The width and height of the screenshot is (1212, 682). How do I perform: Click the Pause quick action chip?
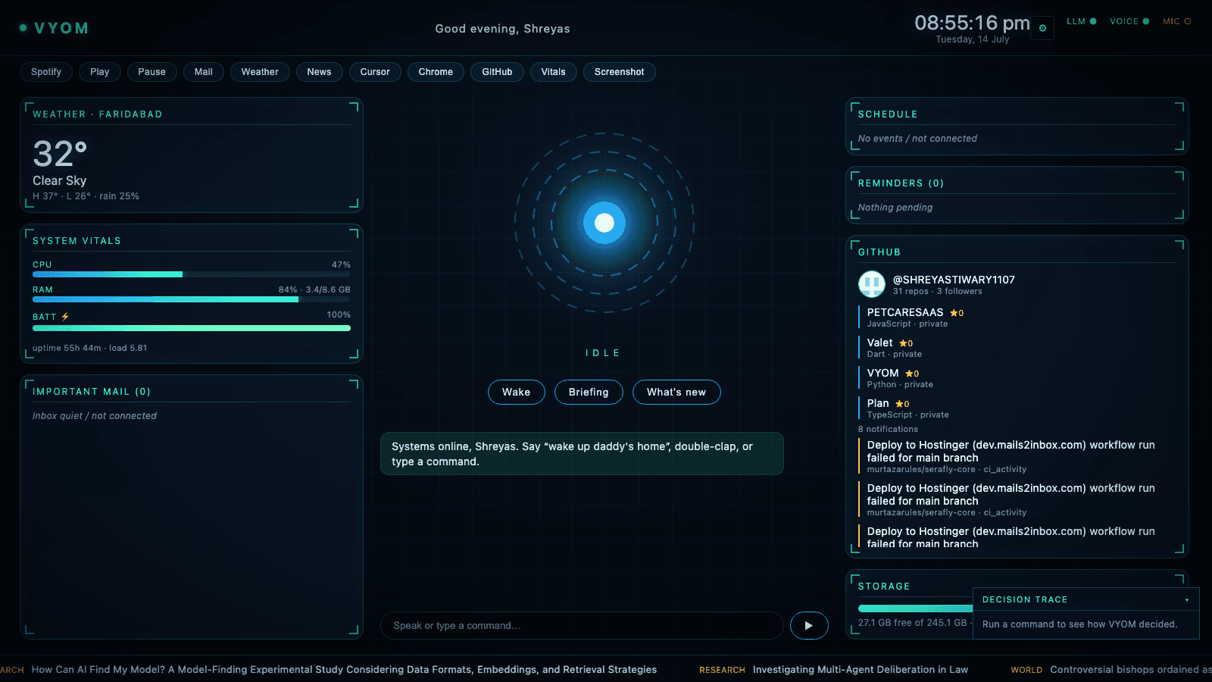[151, 72]
